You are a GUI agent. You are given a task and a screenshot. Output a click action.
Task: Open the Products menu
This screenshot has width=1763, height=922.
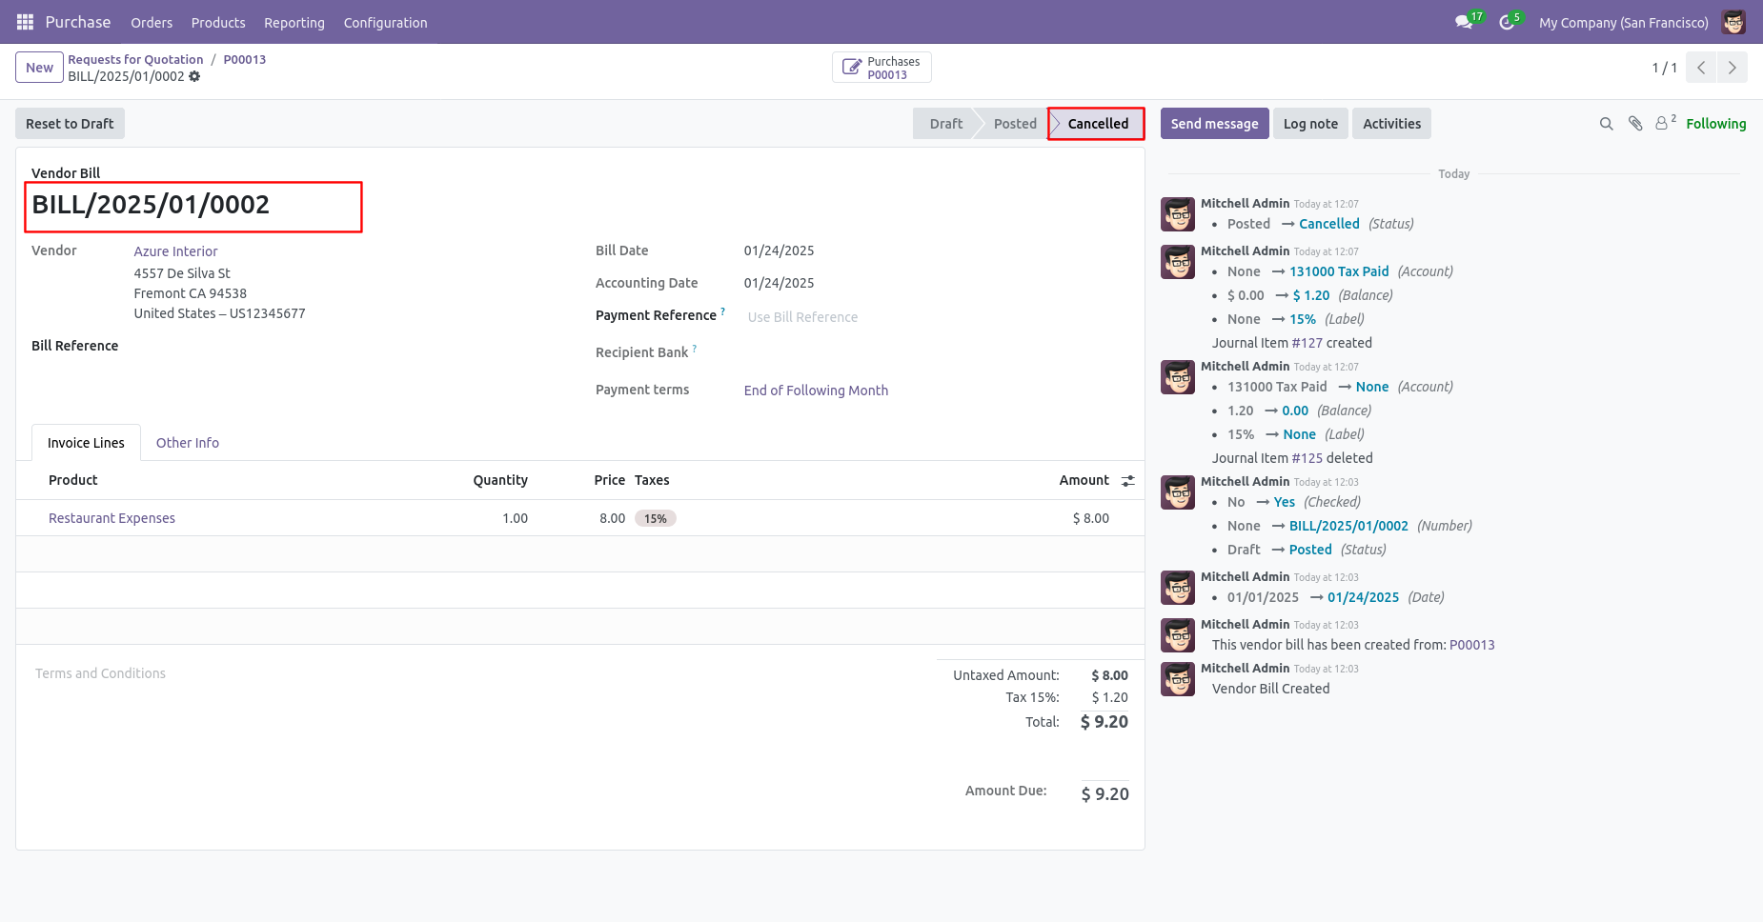tap(218, 23)
